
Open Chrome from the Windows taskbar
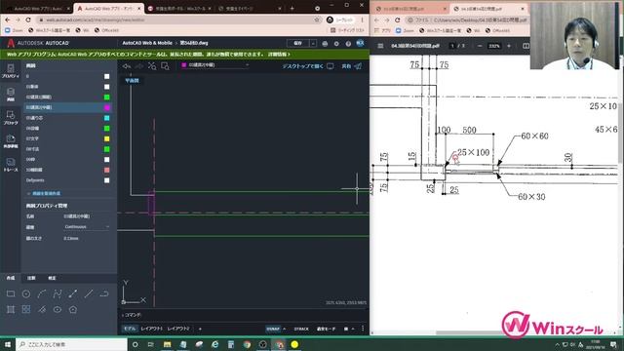[x=247, y=344]
